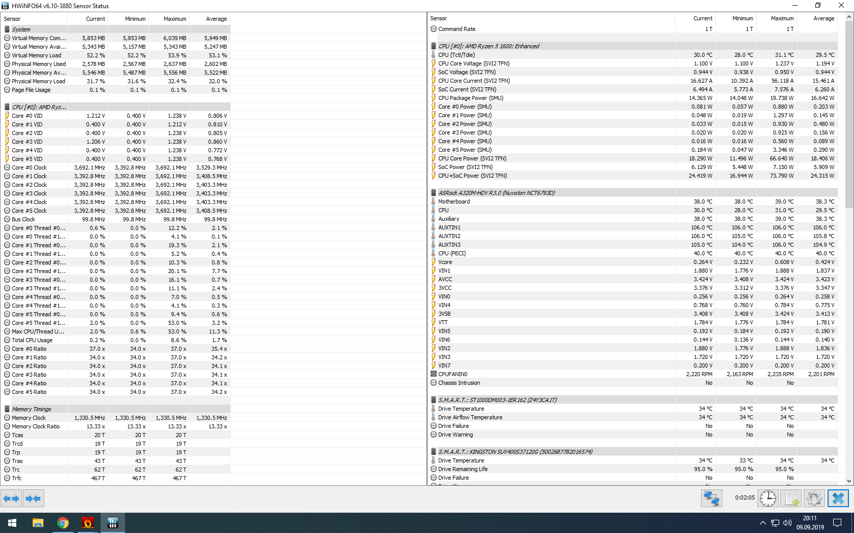Click the Average column header in right pane
This screenshot has height=533, width=854.
coord(817,18)
